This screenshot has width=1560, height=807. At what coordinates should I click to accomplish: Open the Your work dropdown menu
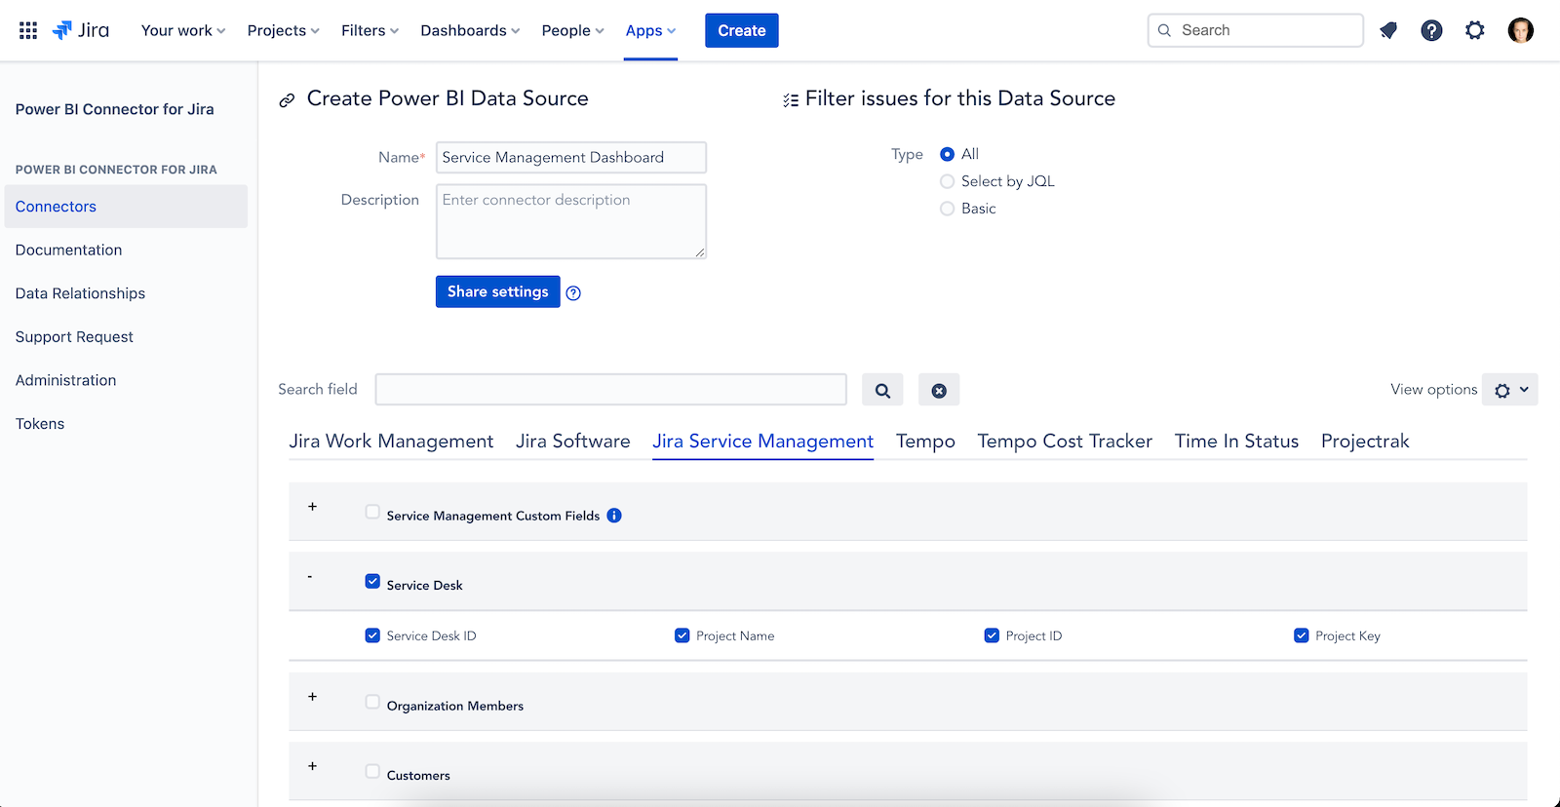pos(183,30)
